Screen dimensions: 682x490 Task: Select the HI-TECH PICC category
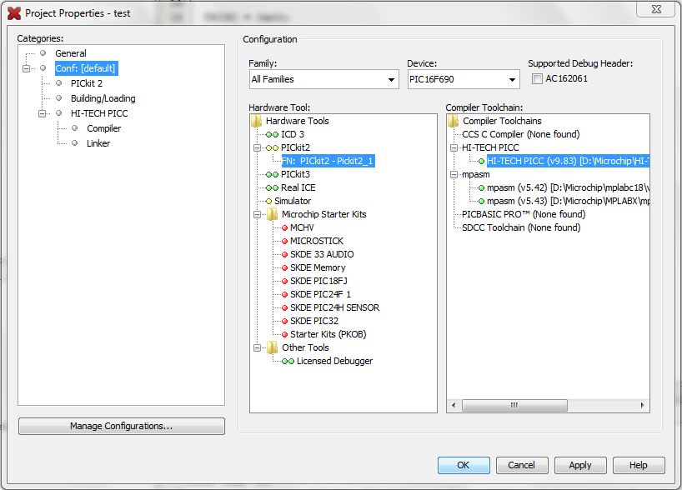coord(99,113)
